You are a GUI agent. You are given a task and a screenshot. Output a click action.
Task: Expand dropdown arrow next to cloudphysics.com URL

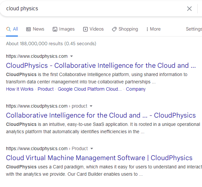pos(72,56)
